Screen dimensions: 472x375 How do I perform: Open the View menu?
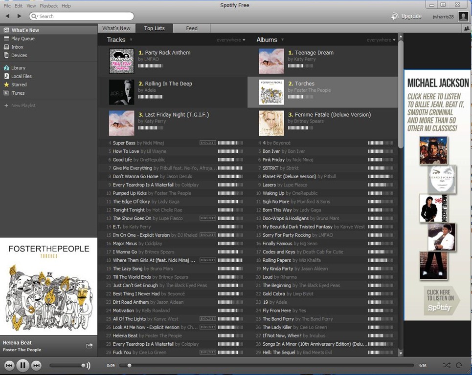(x=31, y=6)
